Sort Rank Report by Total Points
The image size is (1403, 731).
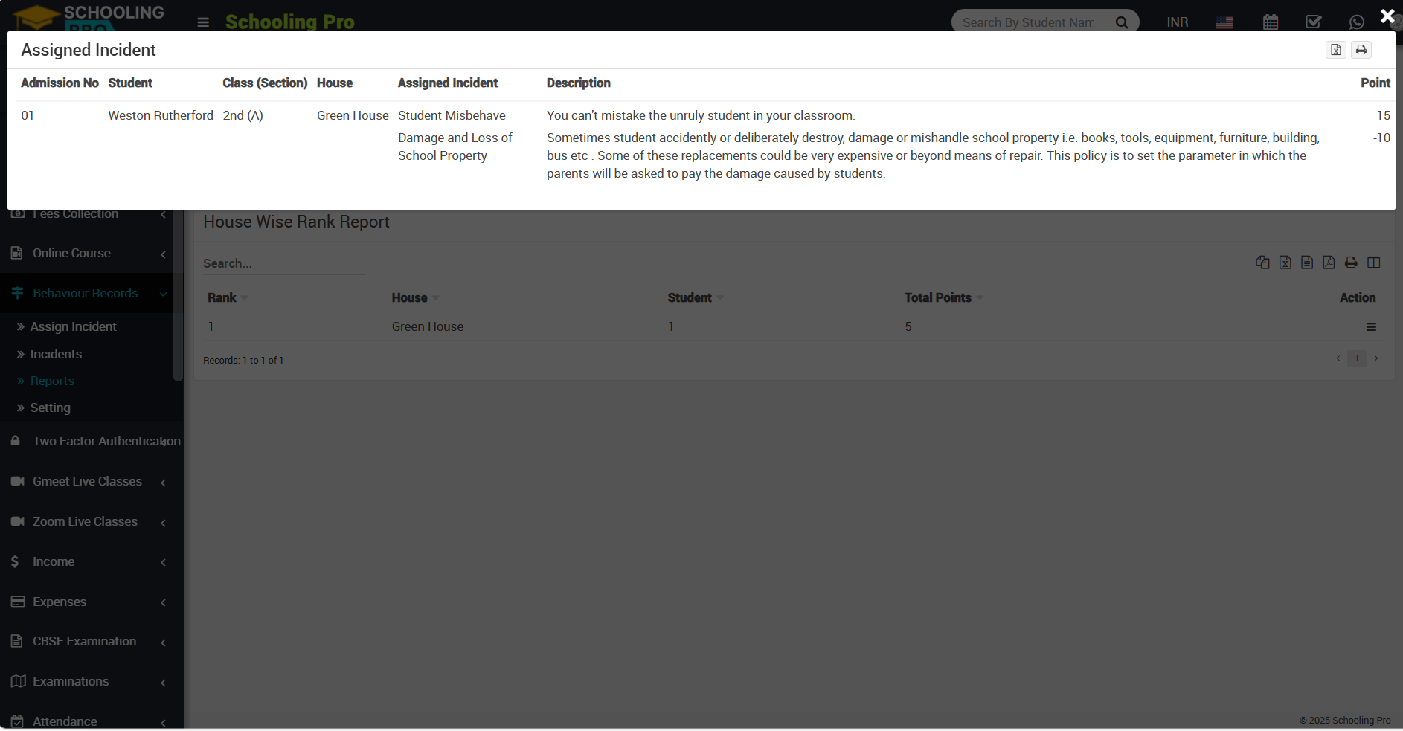(x=944, y=297)
